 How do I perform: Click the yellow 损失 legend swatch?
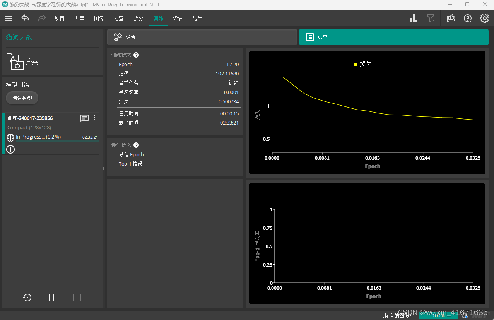(x=356, y=64)
